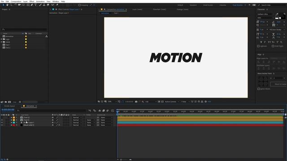Switch to the Render Queue tab

9,106
